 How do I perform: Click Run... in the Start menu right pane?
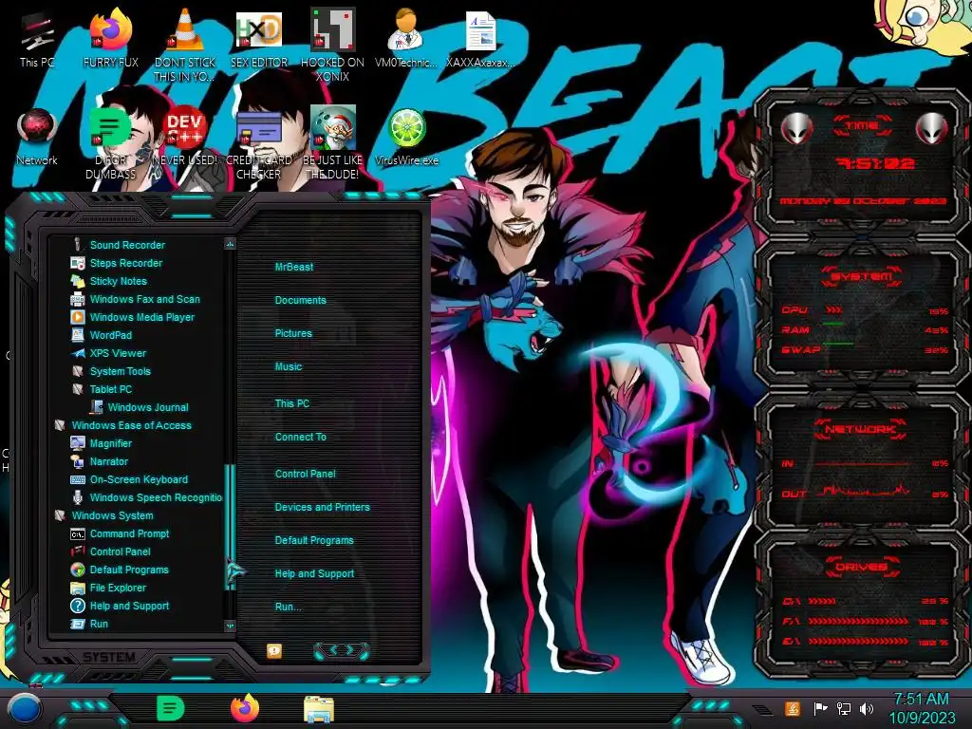click(289, 607)
